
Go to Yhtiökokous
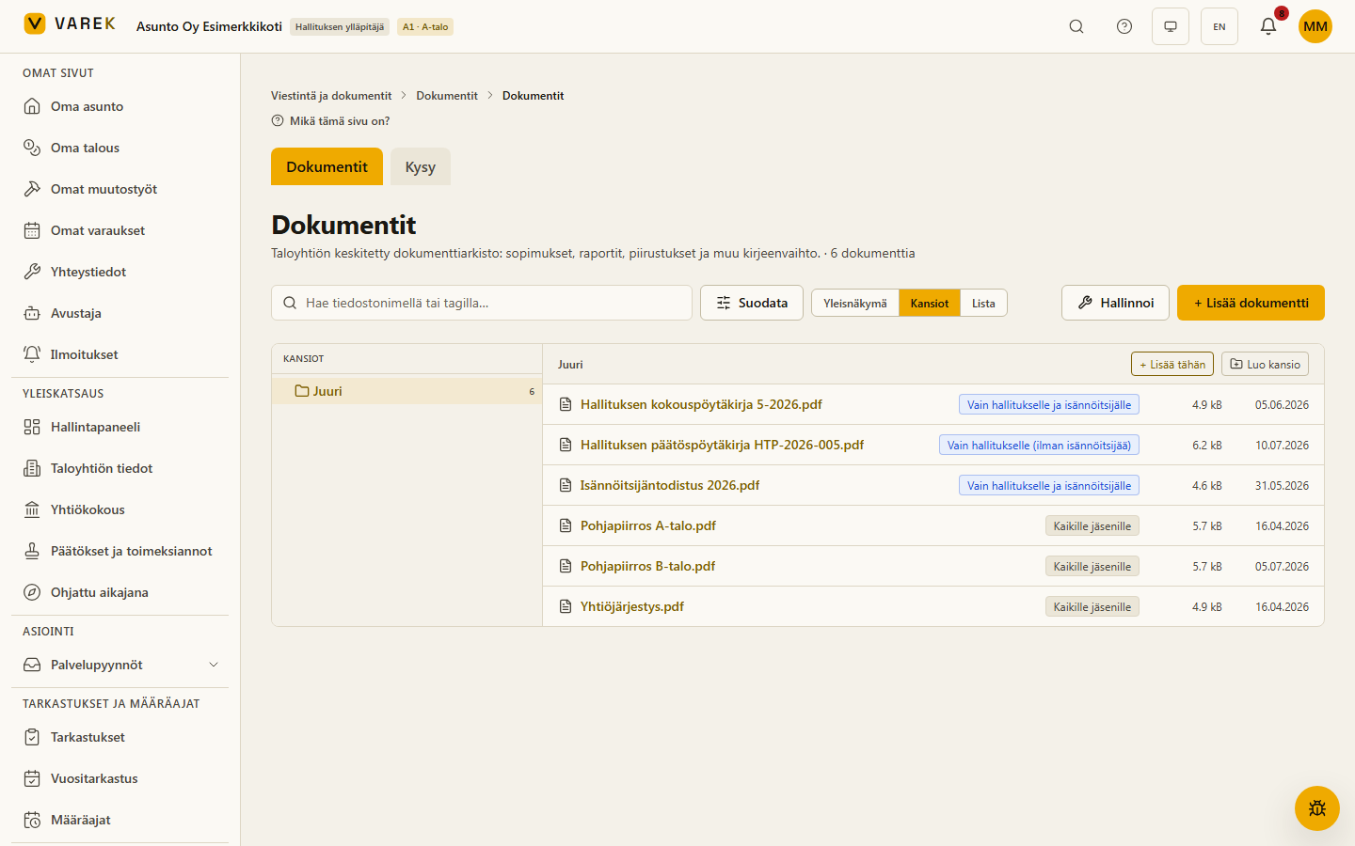[120, 509]
